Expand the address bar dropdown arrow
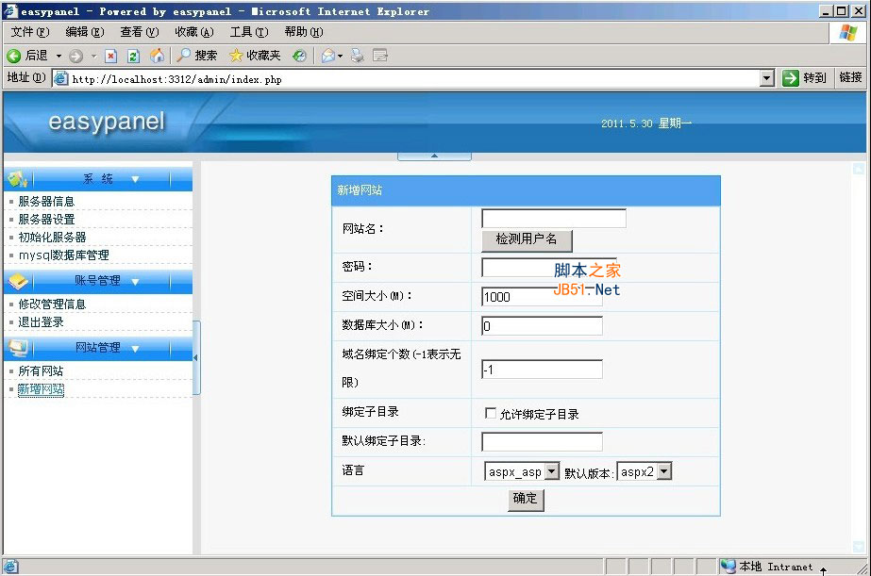871x576 pixels. (766, 77)
